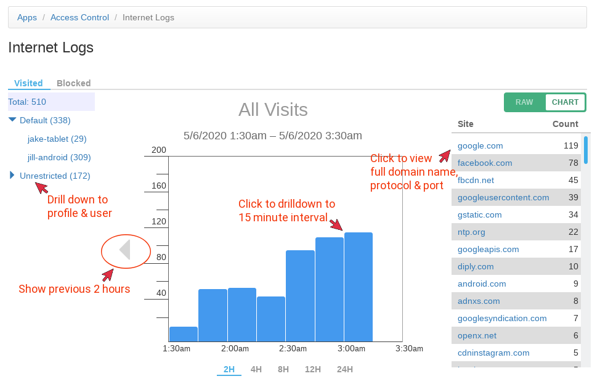
Task: Select the 4H time range
Action: pyautogui.click(x=256, y=369)
